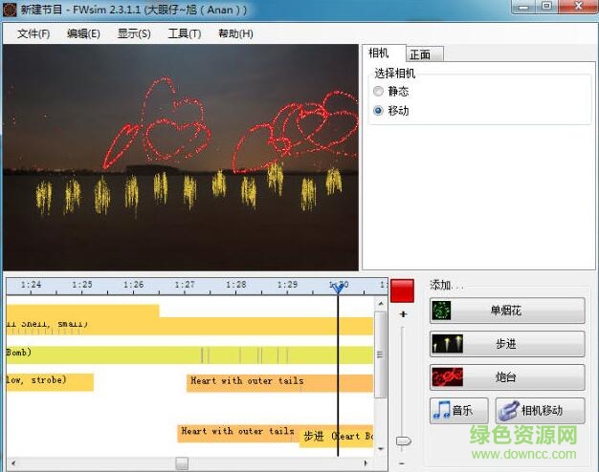
Task: Add music track with 音乐 button
Action: 458,411
